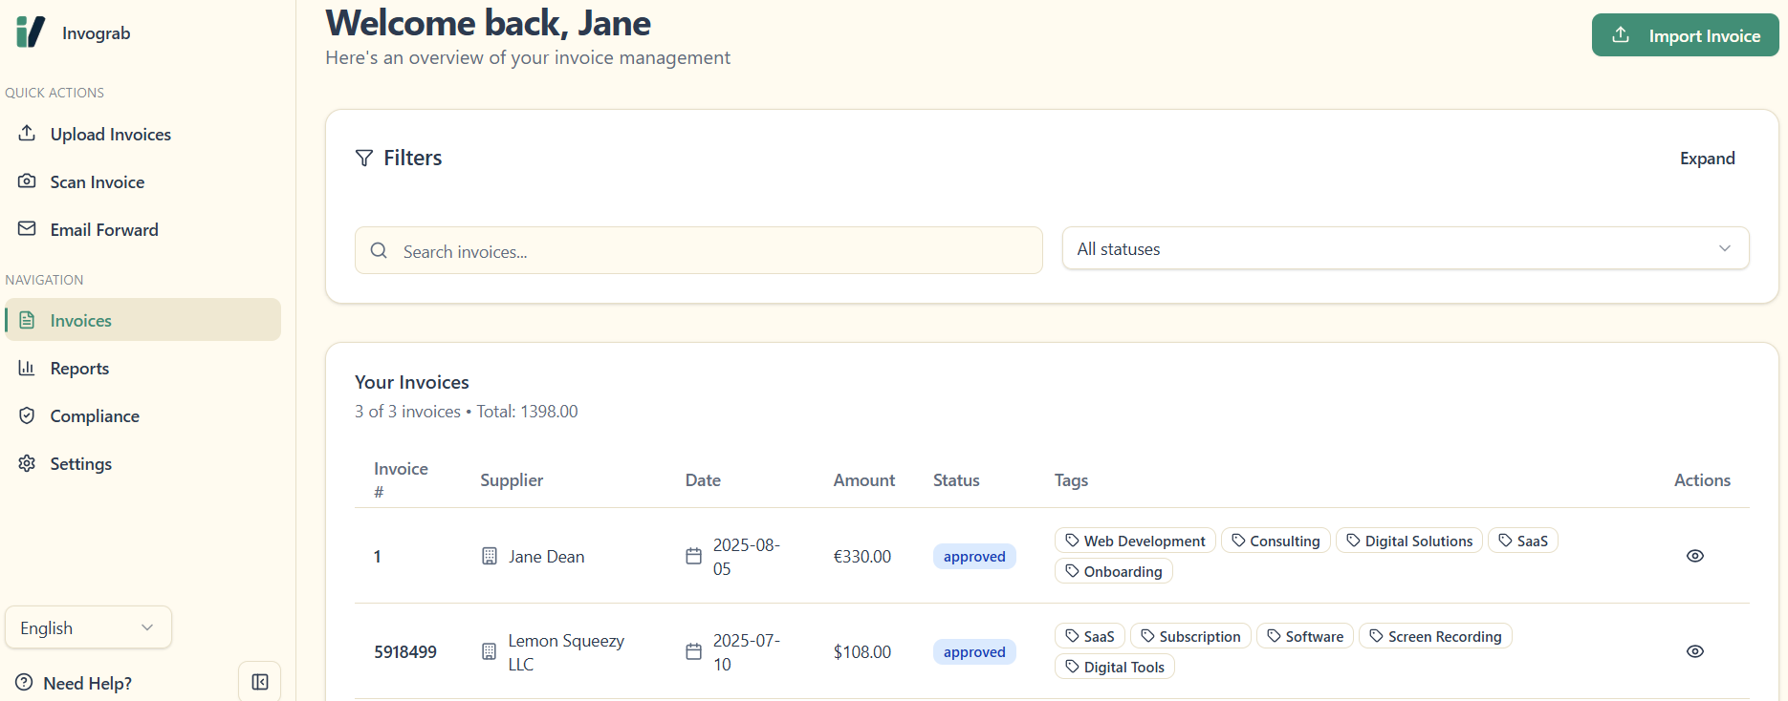
Task: Click the Onboarding tag
Action: [1114, 571]
